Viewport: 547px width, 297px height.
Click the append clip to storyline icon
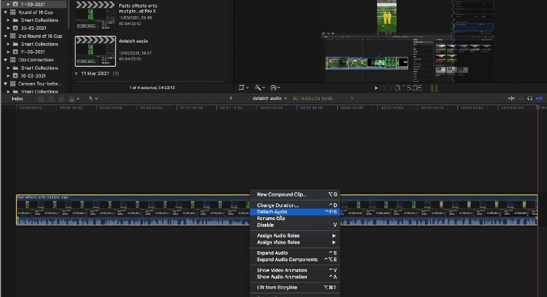pos(62,99)
